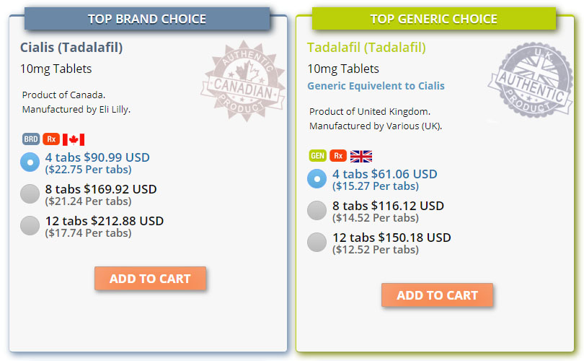584x361 pixels.
Task: Click the UK Union Jack flag icon
Action: click(361, 156)
